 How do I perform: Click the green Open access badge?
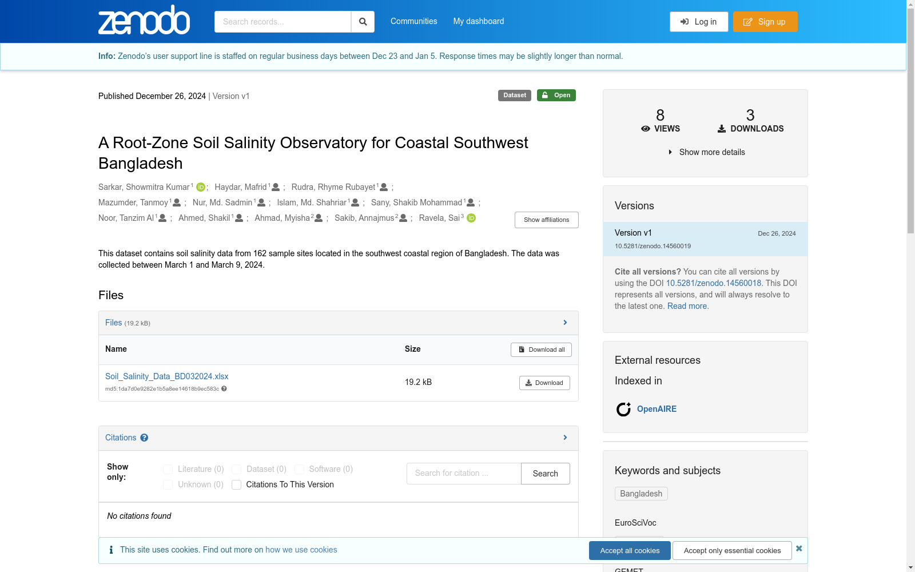[556, 96]
